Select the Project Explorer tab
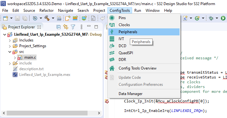The image size is (227, 118). [21, 27]
